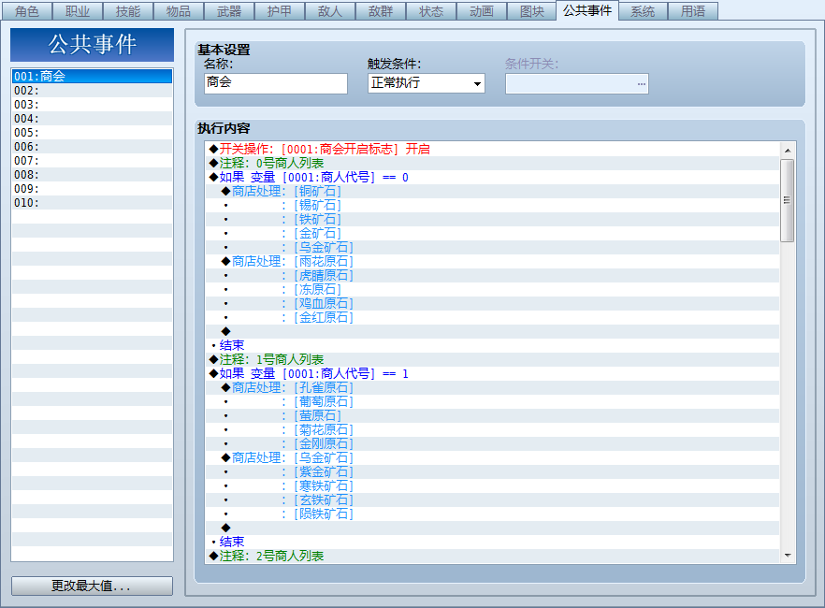Viewport: 825px width, 608px height.
Task: Select 商店处理 [孔雀原石] command
Action: click(492, 387)
